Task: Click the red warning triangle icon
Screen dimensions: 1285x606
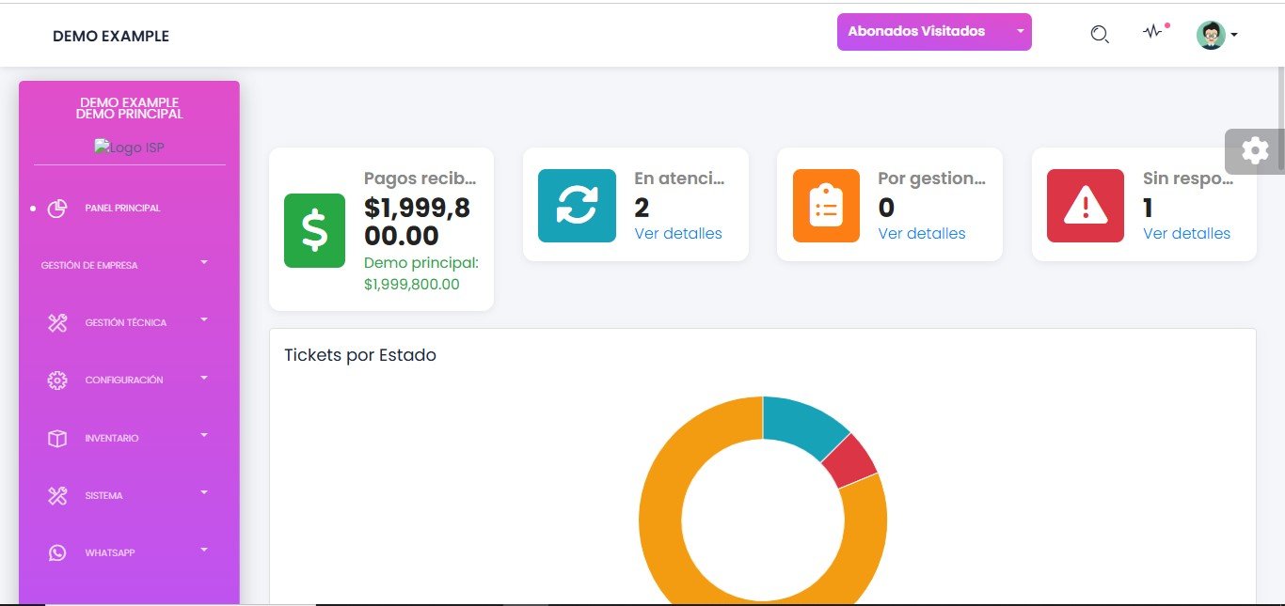Action: tap(1085, 206)
